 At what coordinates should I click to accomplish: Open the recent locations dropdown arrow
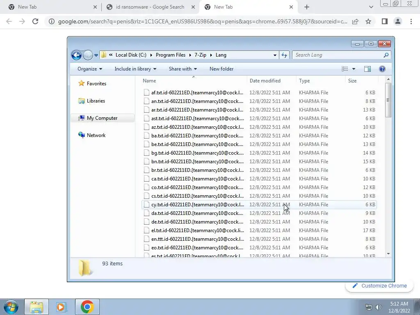coord(96,55)
